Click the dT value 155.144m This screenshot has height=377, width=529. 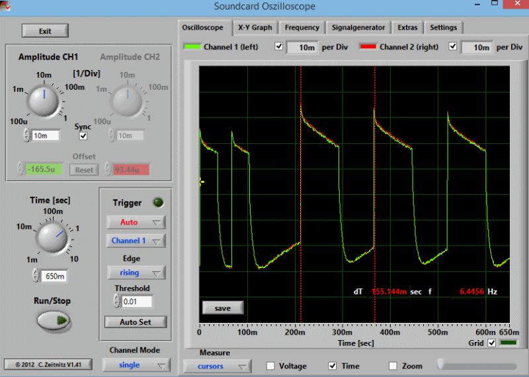point(389,292)
